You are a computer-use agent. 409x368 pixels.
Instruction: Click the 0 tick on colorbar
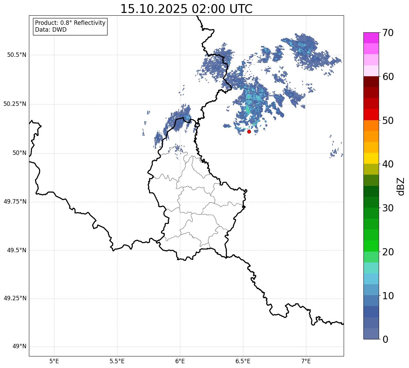click(385, 339)
